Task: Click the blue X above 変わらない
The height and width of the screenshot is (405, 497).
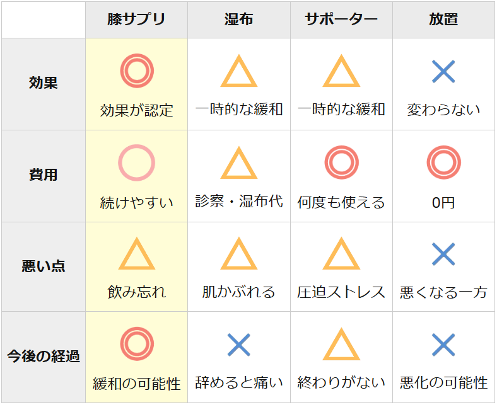Action: [x=443, y=71]
